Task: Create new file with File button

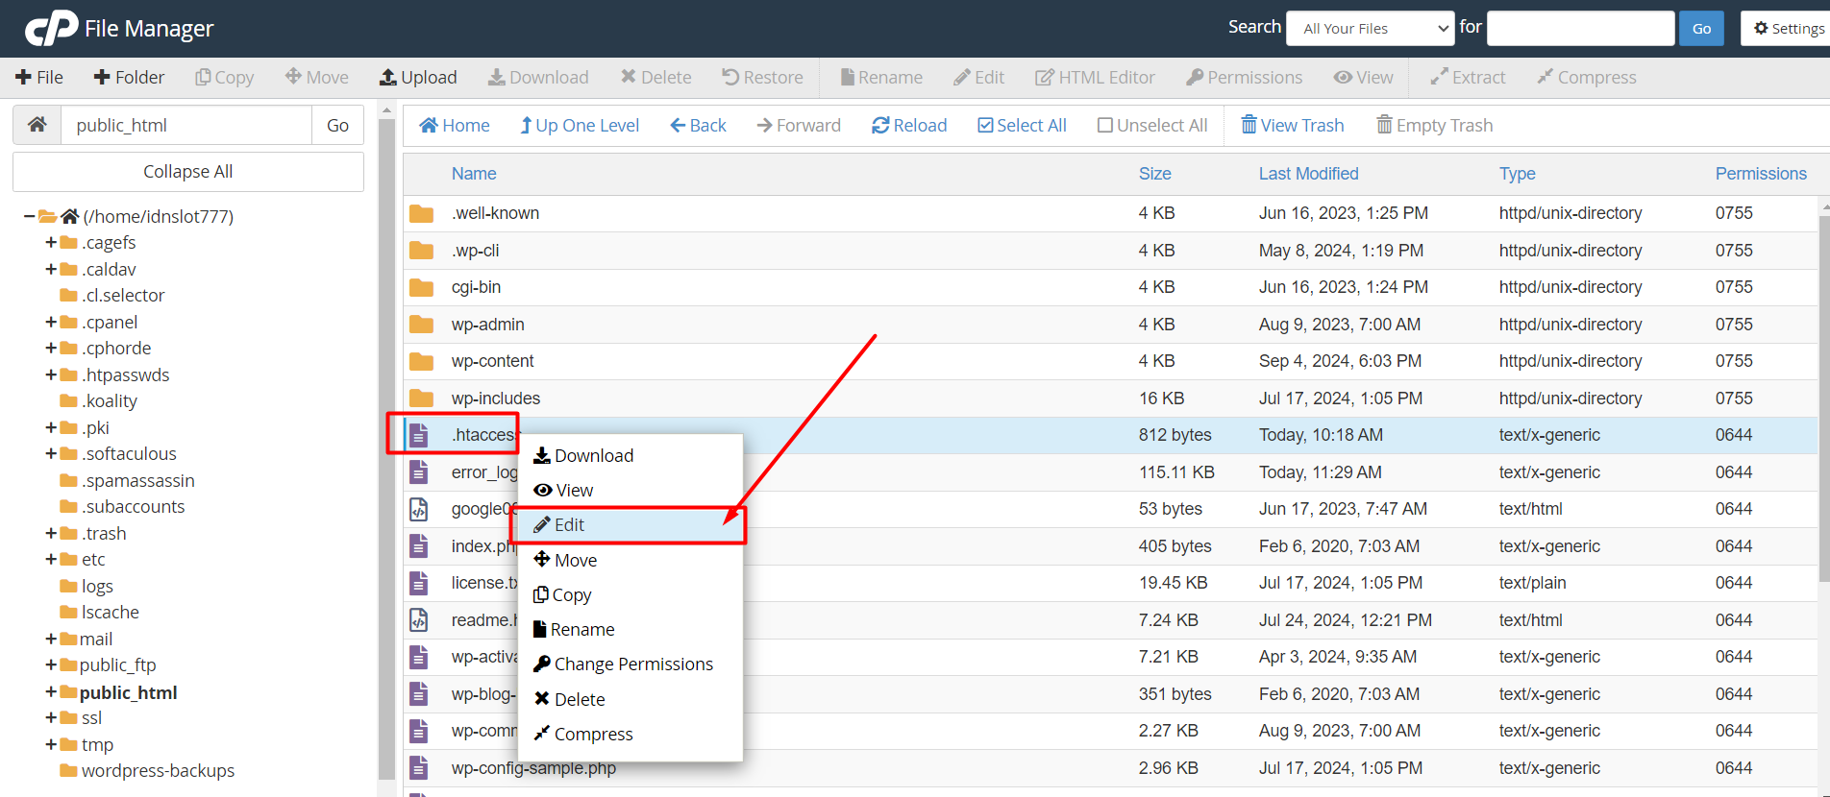Action: 39,77
